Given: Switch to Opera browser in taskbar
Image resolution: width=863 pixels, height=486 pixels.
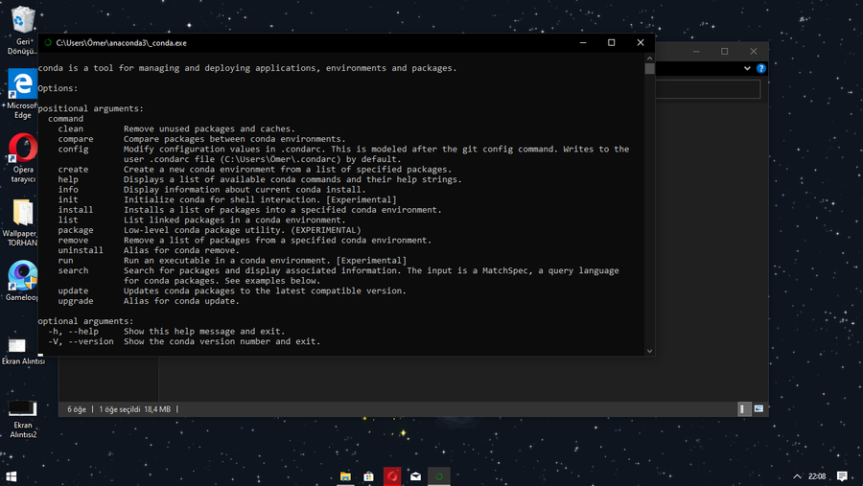Looking at the screenshot, I should [392, 476].
